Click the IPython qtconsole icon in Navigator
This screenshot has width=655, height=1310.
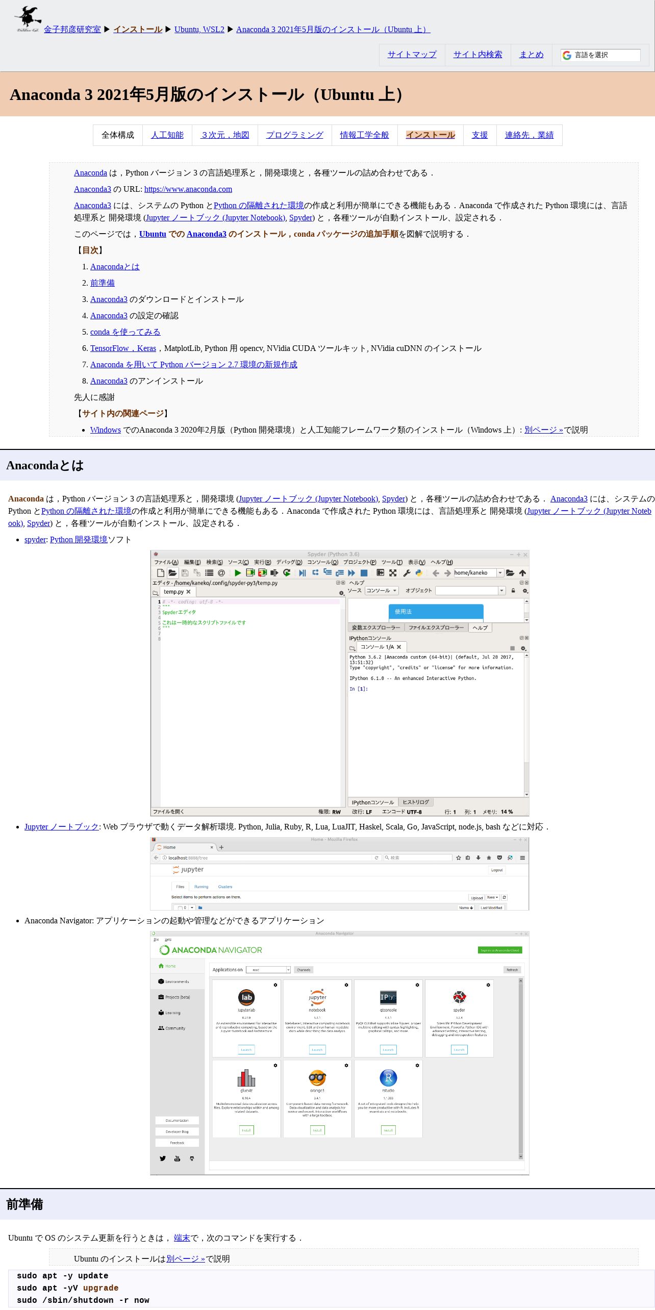tap(388, 997)
